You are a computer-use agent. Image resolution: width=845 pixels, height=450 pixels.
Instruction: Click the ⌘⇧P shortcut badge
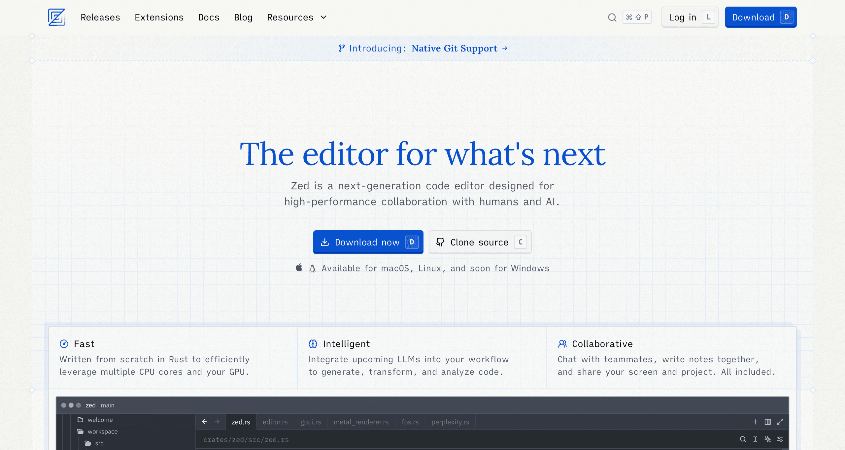[x=637, y=17]
